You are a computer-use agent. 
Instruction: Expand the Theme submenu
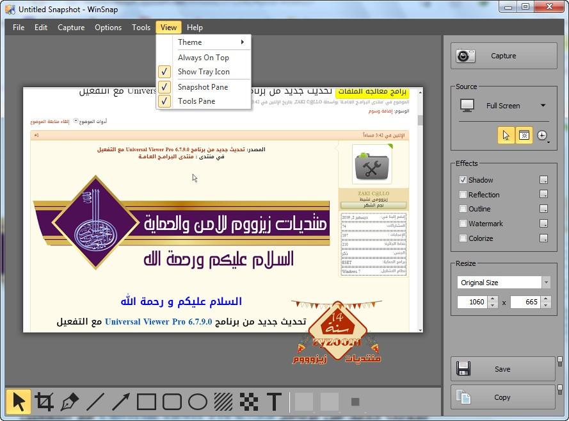click(x=204, y=42)
